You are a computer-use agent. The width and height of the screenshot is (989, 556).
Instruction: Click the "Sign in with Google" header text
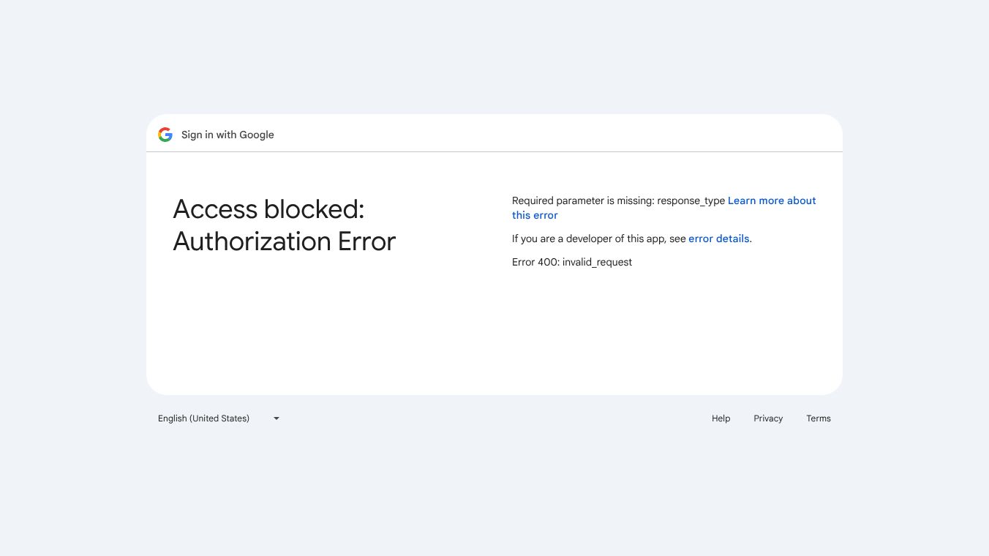coord(227,135)
